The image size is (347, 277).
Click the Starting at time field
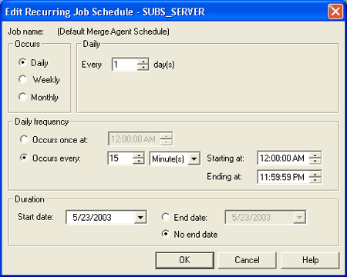click(x=283, y=158)
